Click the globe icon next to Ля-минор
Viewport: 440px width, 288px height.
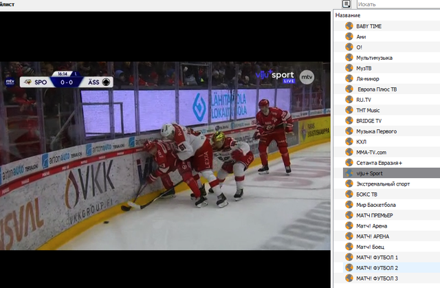coord(349,78)
